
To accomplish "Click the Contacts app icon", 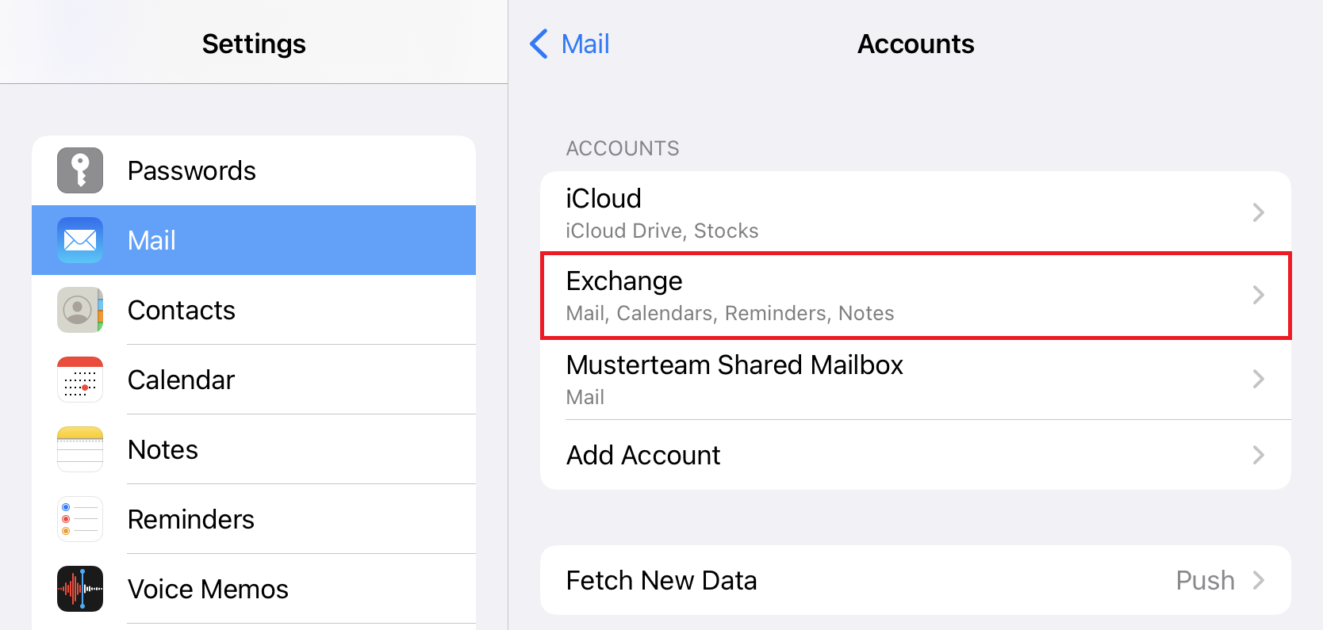I will point(80,310).
